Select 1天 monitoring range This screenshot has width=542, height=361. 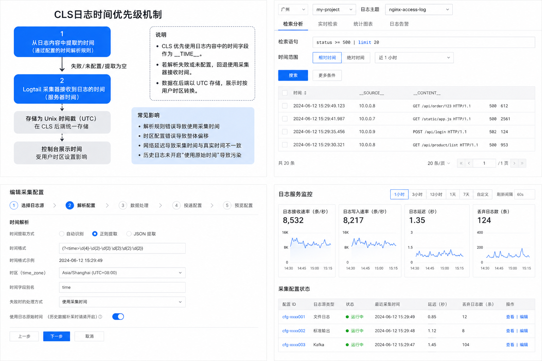click(x=453, y=194)
